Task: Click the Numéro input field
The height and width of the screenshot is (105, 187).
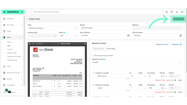Action: [x=105, y=28]
